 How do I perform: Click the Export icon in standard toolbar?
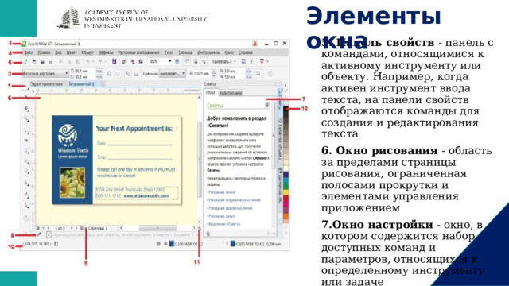click(x=133, y=61)
